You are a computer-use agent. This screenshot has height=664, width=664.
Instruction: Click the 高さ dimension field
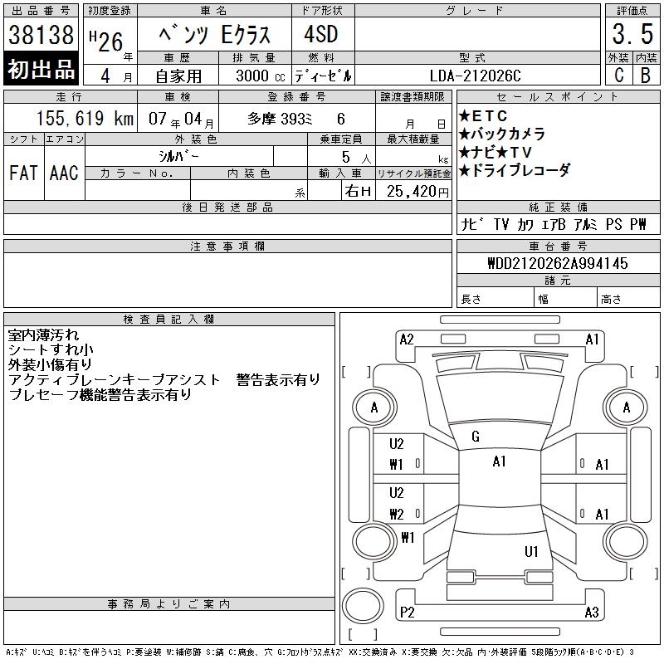628,299
